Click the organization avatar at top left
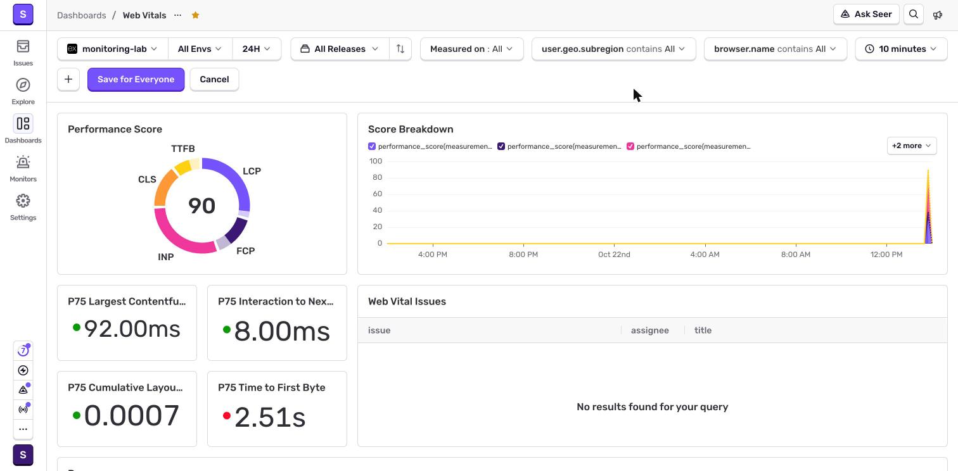Viewport: 958px width, 471px height. click(23, 14)
